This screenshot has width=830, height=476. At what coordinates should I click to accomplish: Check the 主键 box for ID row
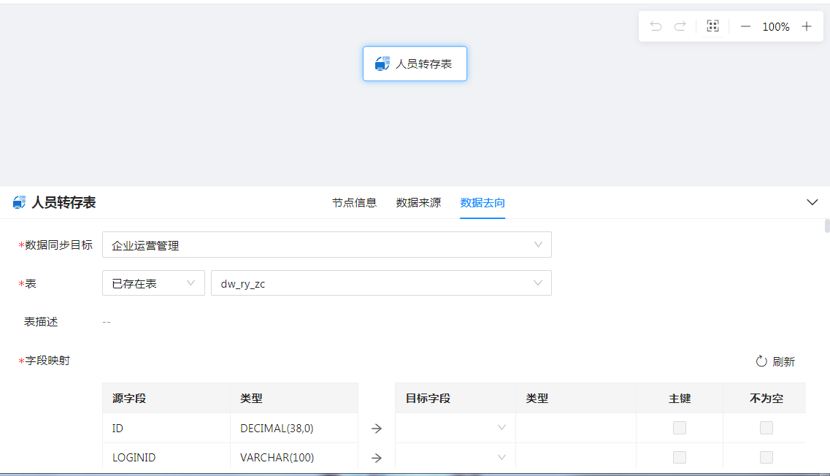point(680,429)
